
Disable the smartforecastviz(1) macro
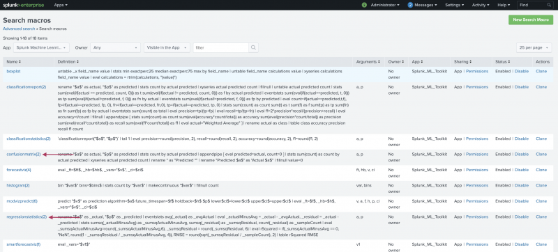point(521,244)
